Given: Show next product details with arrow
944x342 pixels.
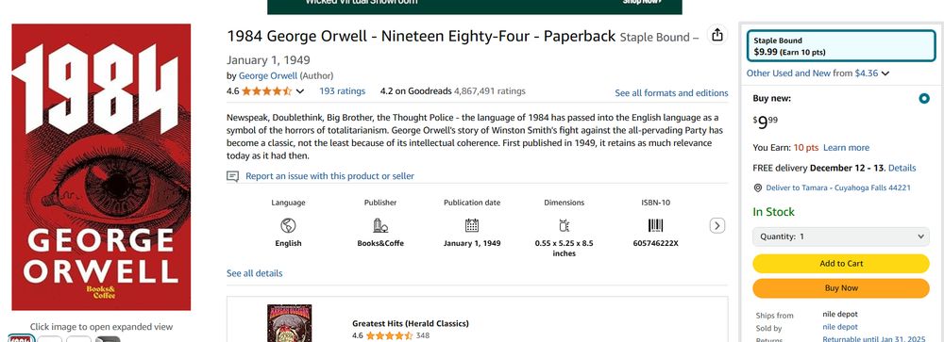Looking at the screenshot, I should 716,225.
